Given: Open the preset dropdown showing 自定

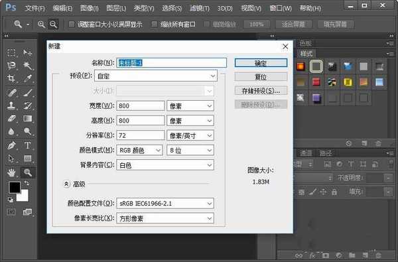Looking at the screenshot, I should coord(156,76).
